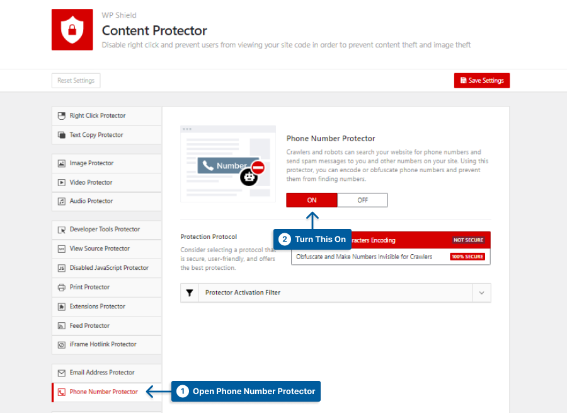
Task: Click the funnel filter icon
Action: click(189, 293)
